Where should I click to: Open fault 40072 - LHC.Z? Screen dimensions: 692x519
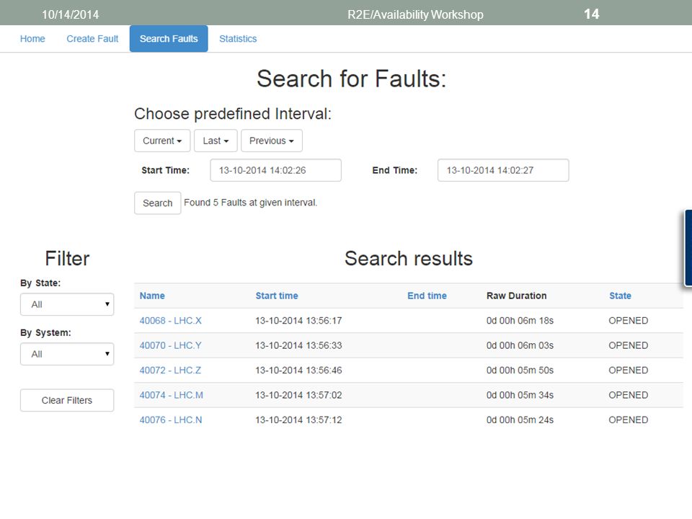tap(170, 371)
